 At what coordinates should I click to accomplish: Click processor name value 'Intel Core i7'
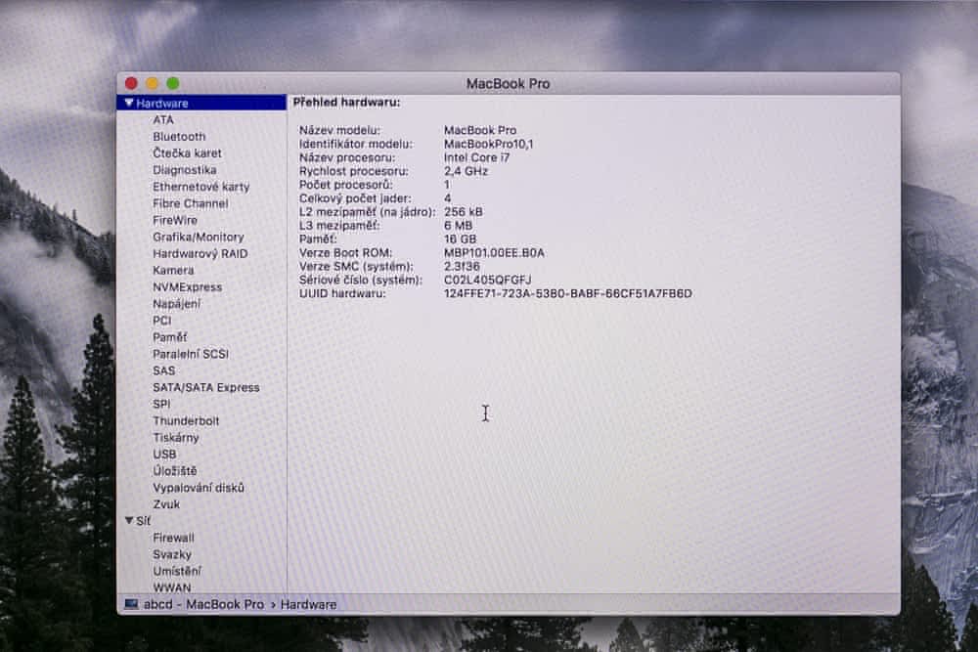tap(476, 157)
